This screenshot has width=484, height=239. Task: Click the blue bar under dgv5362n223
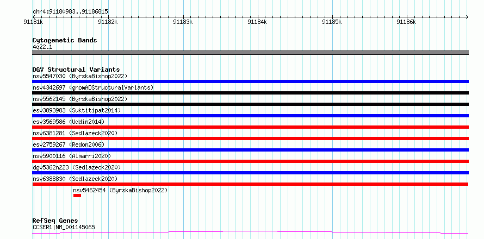point(250,173)
